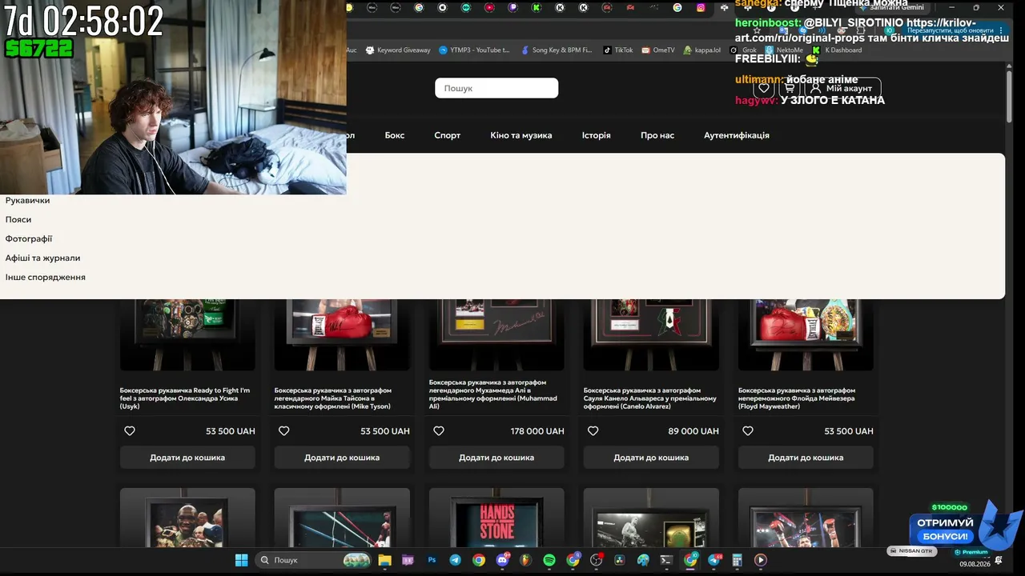Select Рукавички in the category dropdown
Screen dimensions: 1025x576
[x=28, y=201]
